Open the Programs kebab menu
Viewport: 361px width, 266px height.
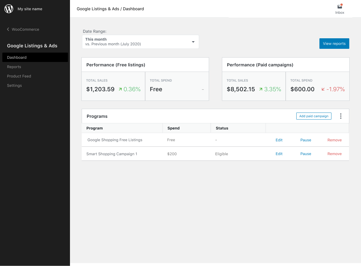click(341, 116)
